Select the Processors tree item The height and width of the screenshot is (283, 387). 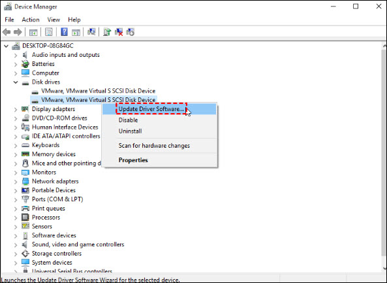coord(46,218)
